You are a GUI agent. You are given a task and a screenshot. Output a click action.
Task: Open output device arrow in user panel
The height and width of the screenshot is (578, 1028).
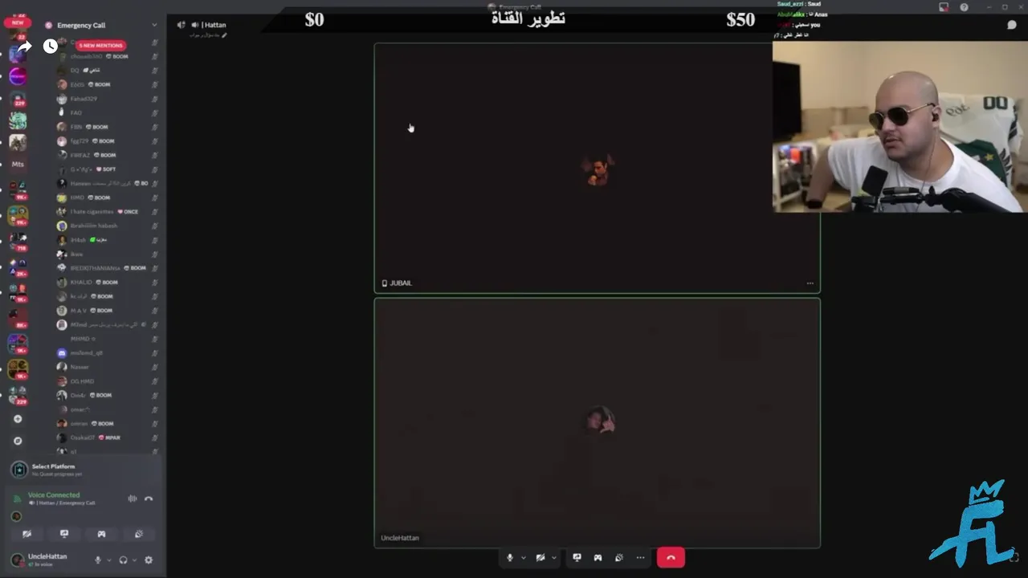(134, 560)
